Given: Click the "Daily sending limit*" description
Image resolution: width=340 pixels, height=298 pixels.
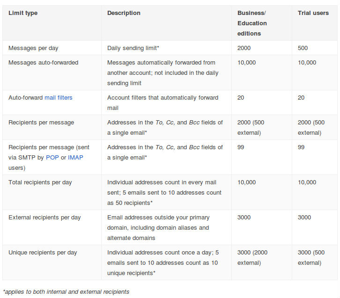Looking at the screenshot, I should tap(134, 48).
